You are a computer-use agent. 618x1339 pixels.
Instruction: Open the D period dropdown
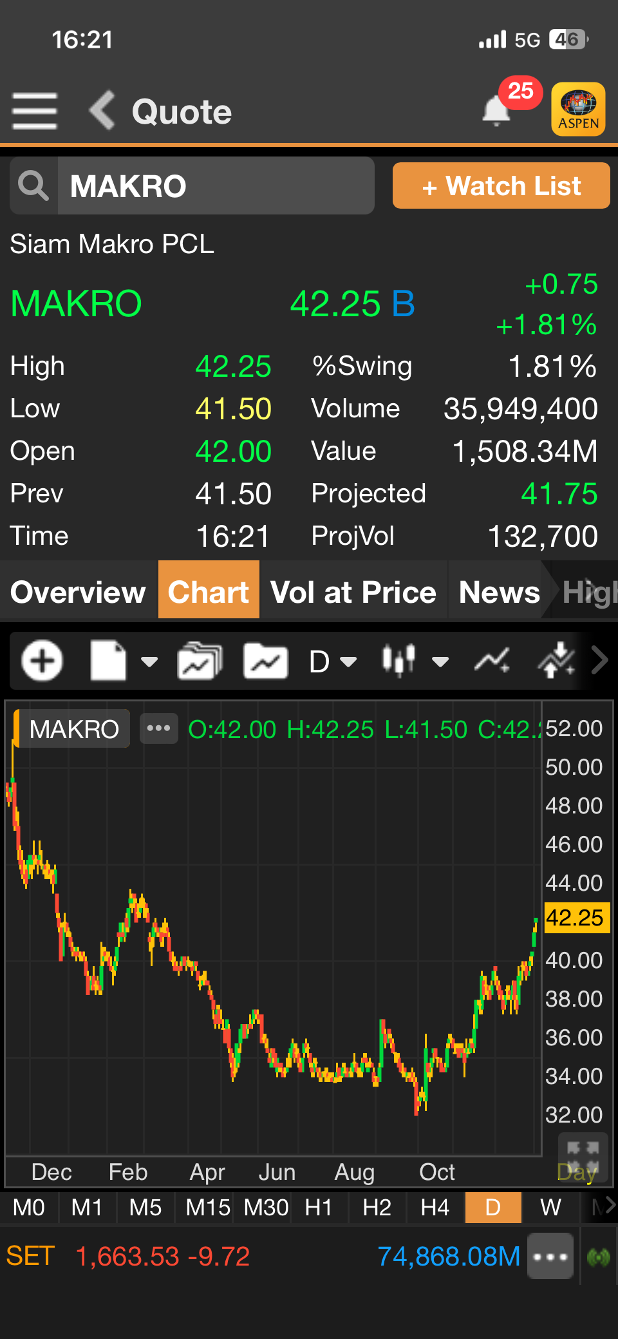click(332, 661)
